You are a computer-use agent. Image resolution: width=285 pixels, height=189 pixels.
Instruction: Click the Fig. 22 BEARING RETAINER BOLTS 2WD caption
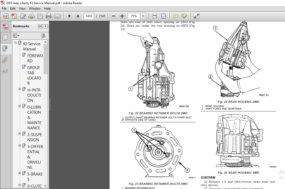coord(158,113)
